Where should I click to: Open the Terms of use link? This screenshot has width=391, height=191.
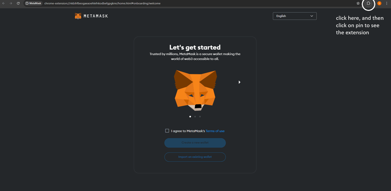(215, 131)
